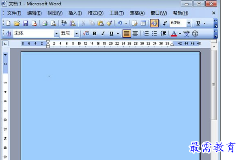
Task: Save the document with floppy icon
Action: [26, 23]
